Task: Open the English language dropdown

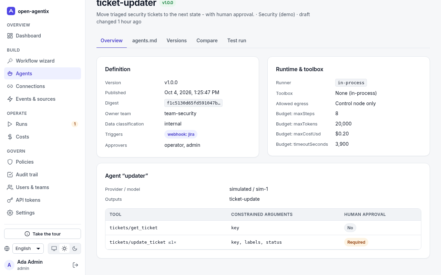Action: (28, 249)
